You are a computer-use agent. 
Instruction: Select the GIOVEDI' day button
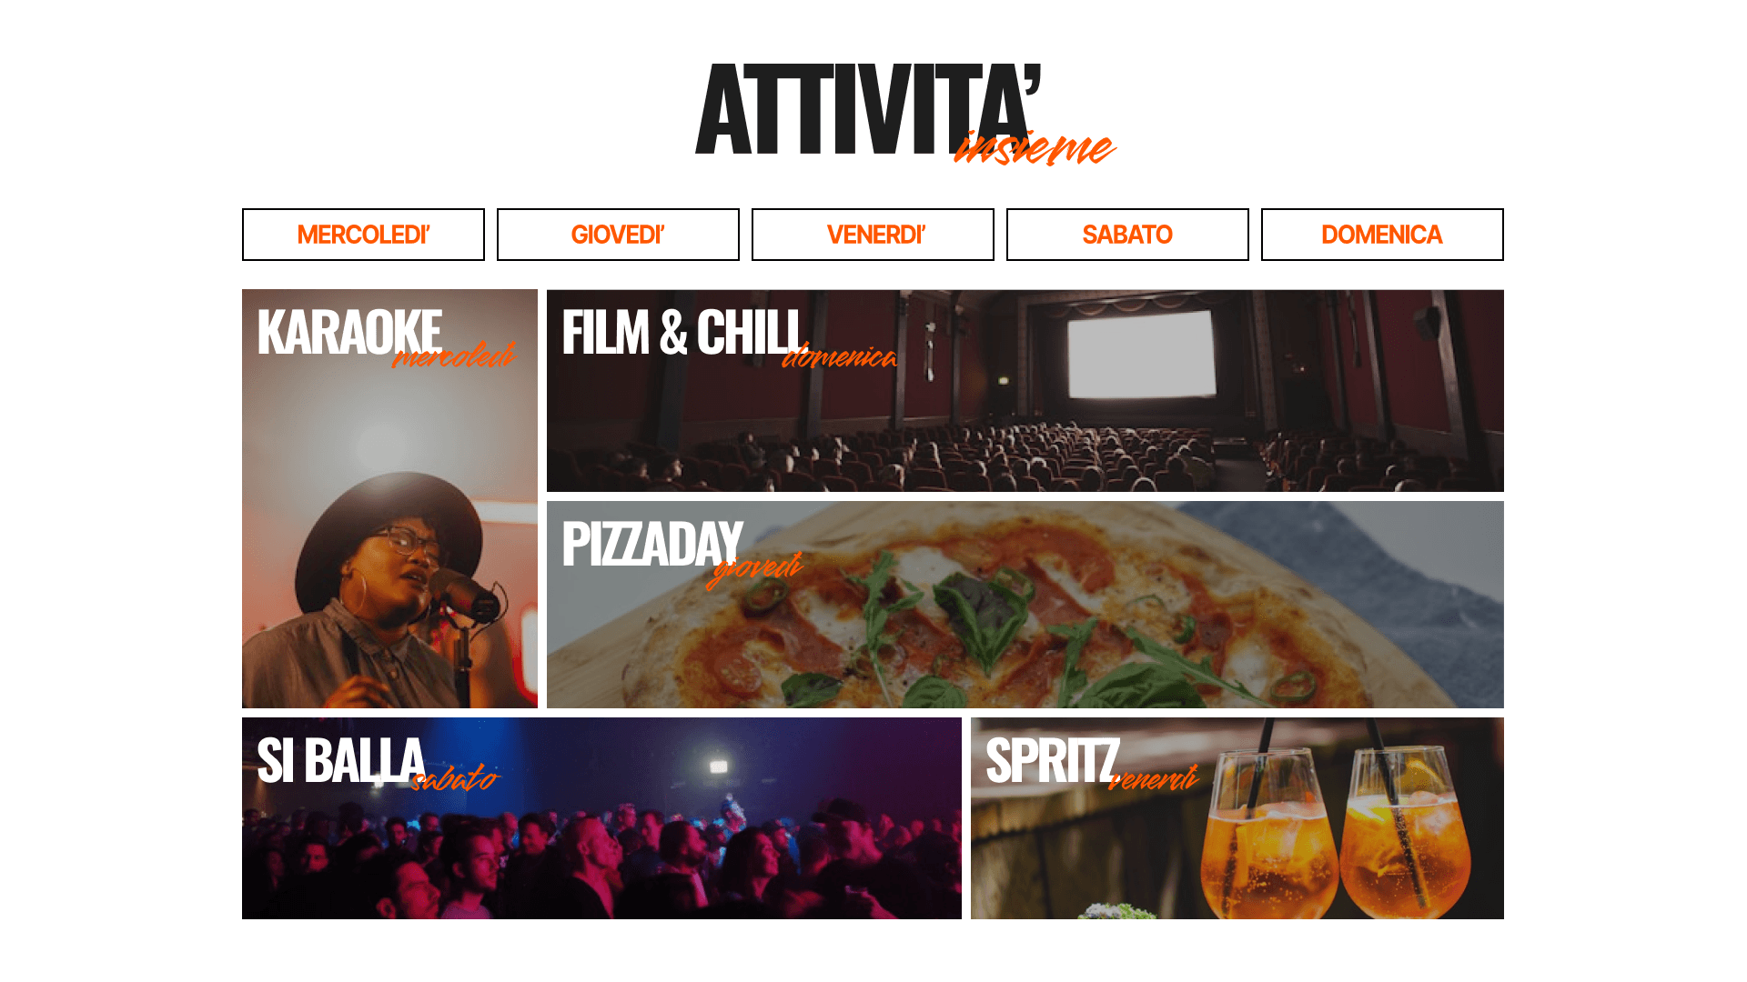pos(618,235)
